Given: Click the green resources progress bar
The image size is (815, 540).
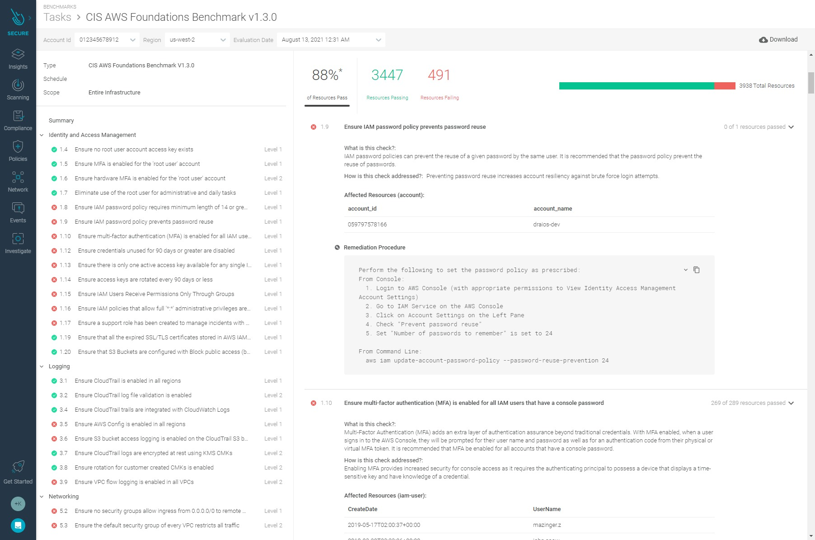Looking at the screenshot, I should click(x=632, y=85).
